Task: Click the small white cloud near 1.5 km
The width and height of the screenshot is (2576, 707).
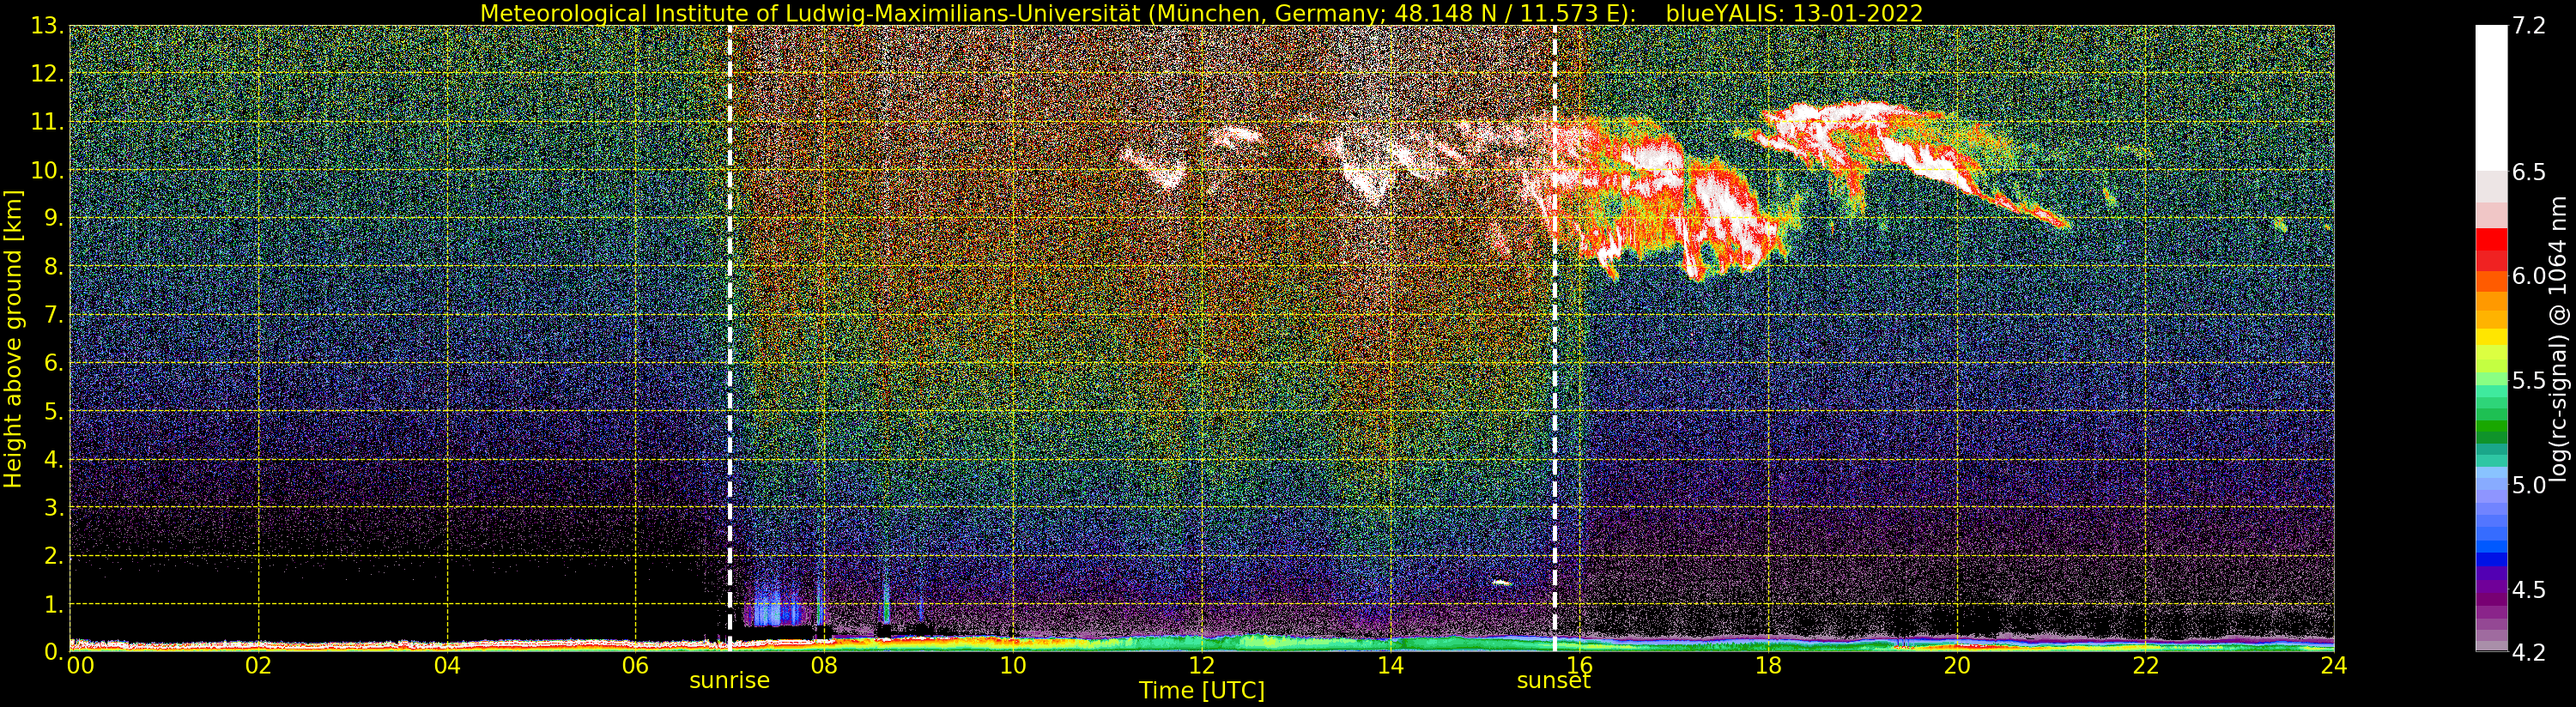Action: tap(1502, 582)
